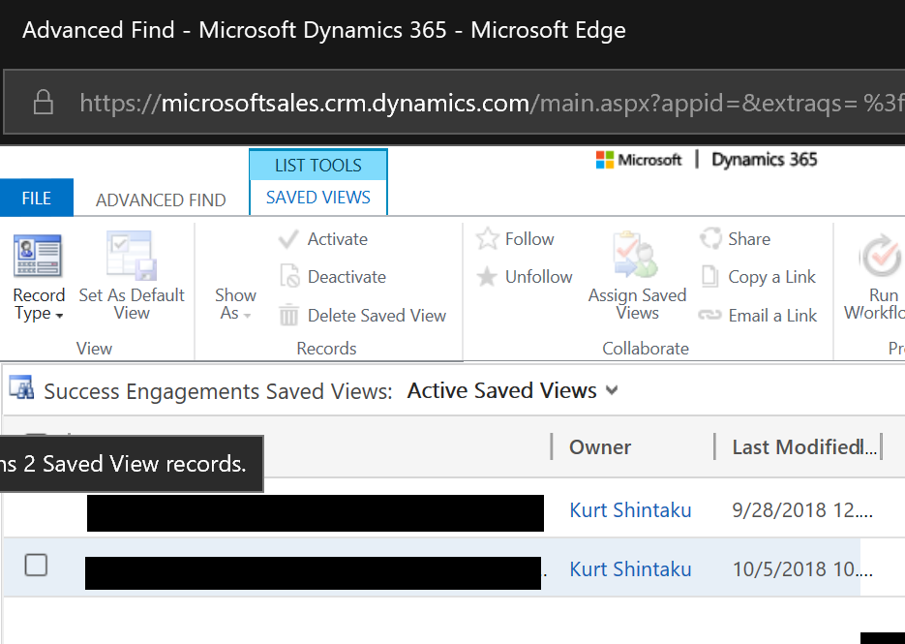This screenshot has width=905, height=644.
Task: Click the Delete Saved View trash icon
Action: point(289,316)
